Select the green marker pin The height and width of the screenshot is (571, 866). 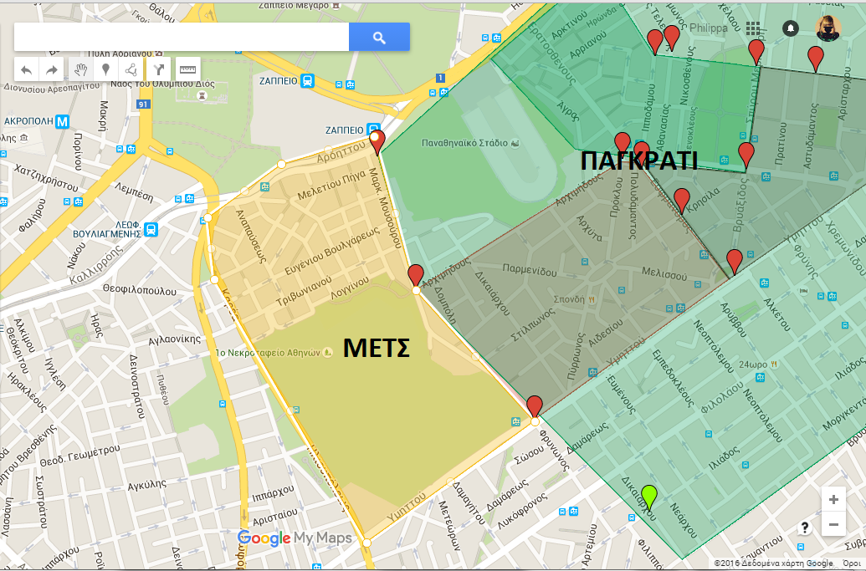coord(648,497)
